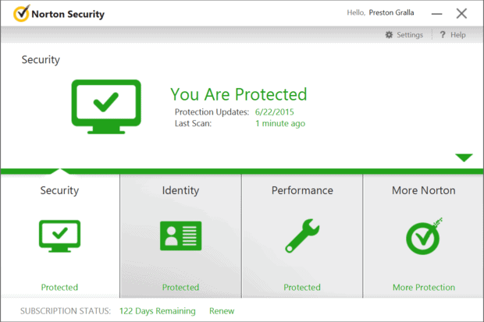
Task: Switch to the More Norton tab label
Action: tap(423, 190)
